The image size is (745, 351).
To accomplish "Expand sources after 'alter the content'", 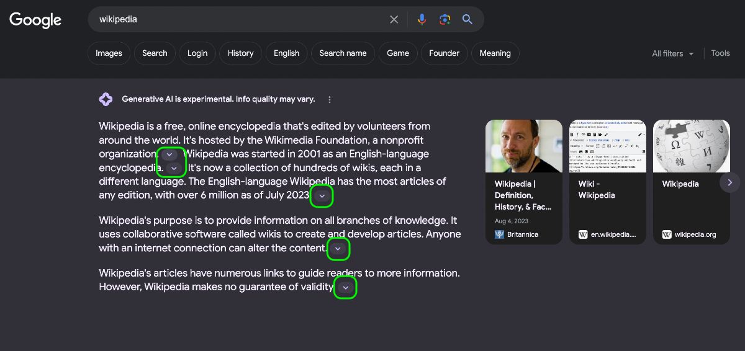I will [338, 249].
